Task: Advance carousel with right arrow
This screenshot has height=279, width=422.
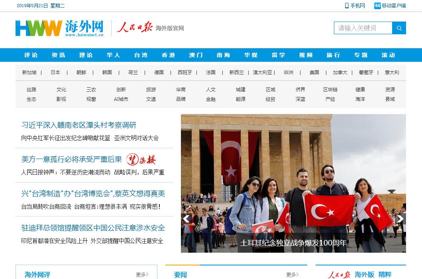Action: tap(400, 218)
